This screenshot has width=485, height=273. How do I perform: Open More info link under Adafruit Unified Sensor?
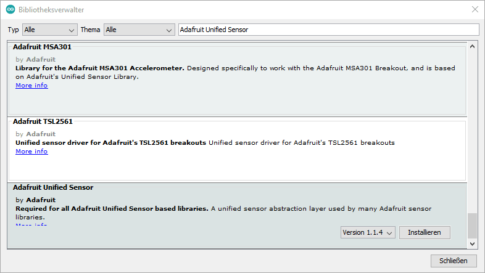31,225
